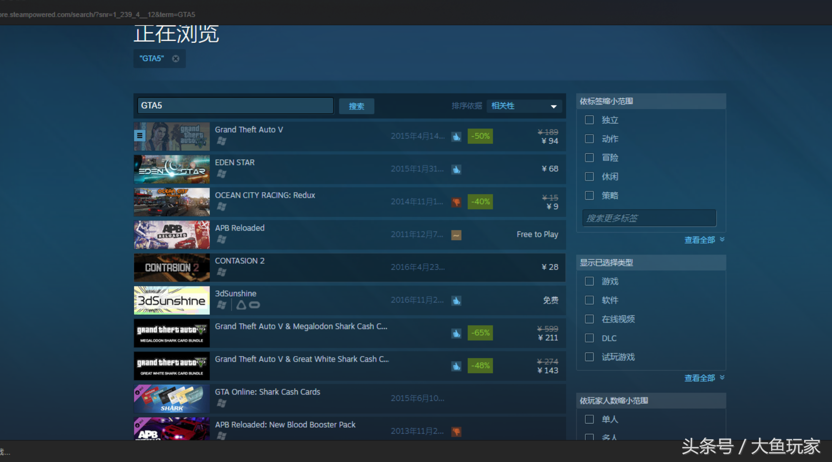Click the list icon on Grand Theft Auto V

coord(140,136)
